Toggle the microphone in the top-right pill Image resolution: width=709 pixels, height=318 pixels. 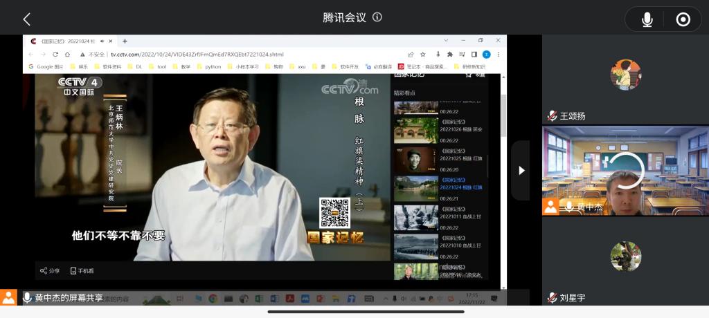pyautogui.click(x=647, y=19)
